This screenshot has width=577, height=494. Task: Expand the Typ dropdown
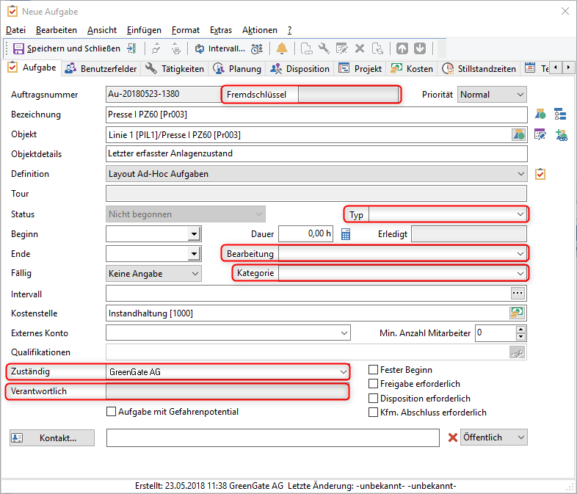pyautogui.click(x=520, y=214)
